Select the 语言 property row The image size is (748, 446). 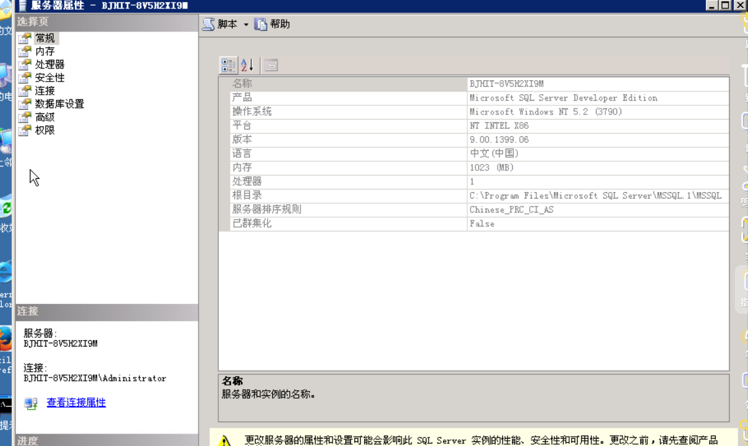click(x=474, y=153)
